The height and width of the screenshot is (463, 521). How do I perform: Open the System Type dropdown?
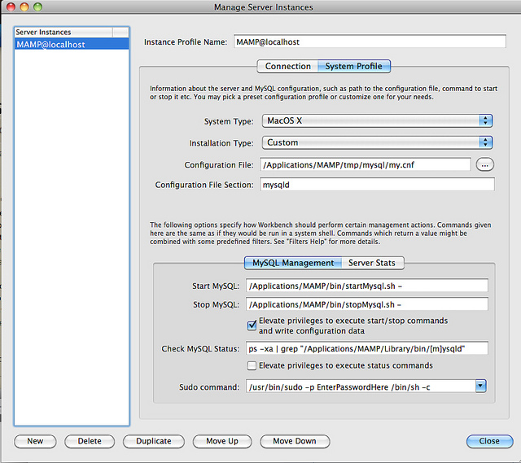coord(377,121)
